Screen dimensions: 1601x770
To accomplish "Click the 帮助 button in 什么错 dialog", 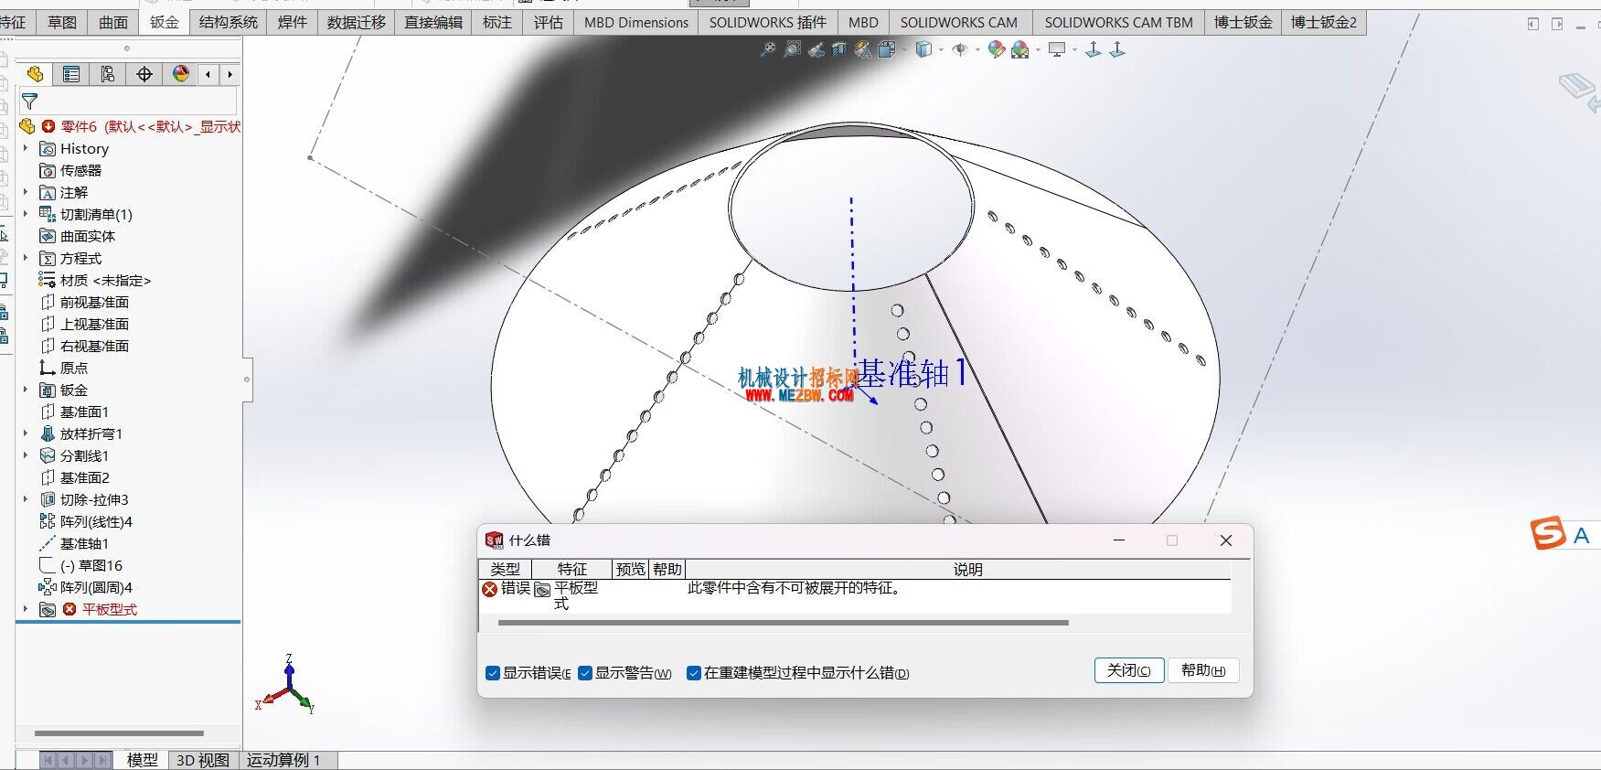I will [x=1203, y=670].
